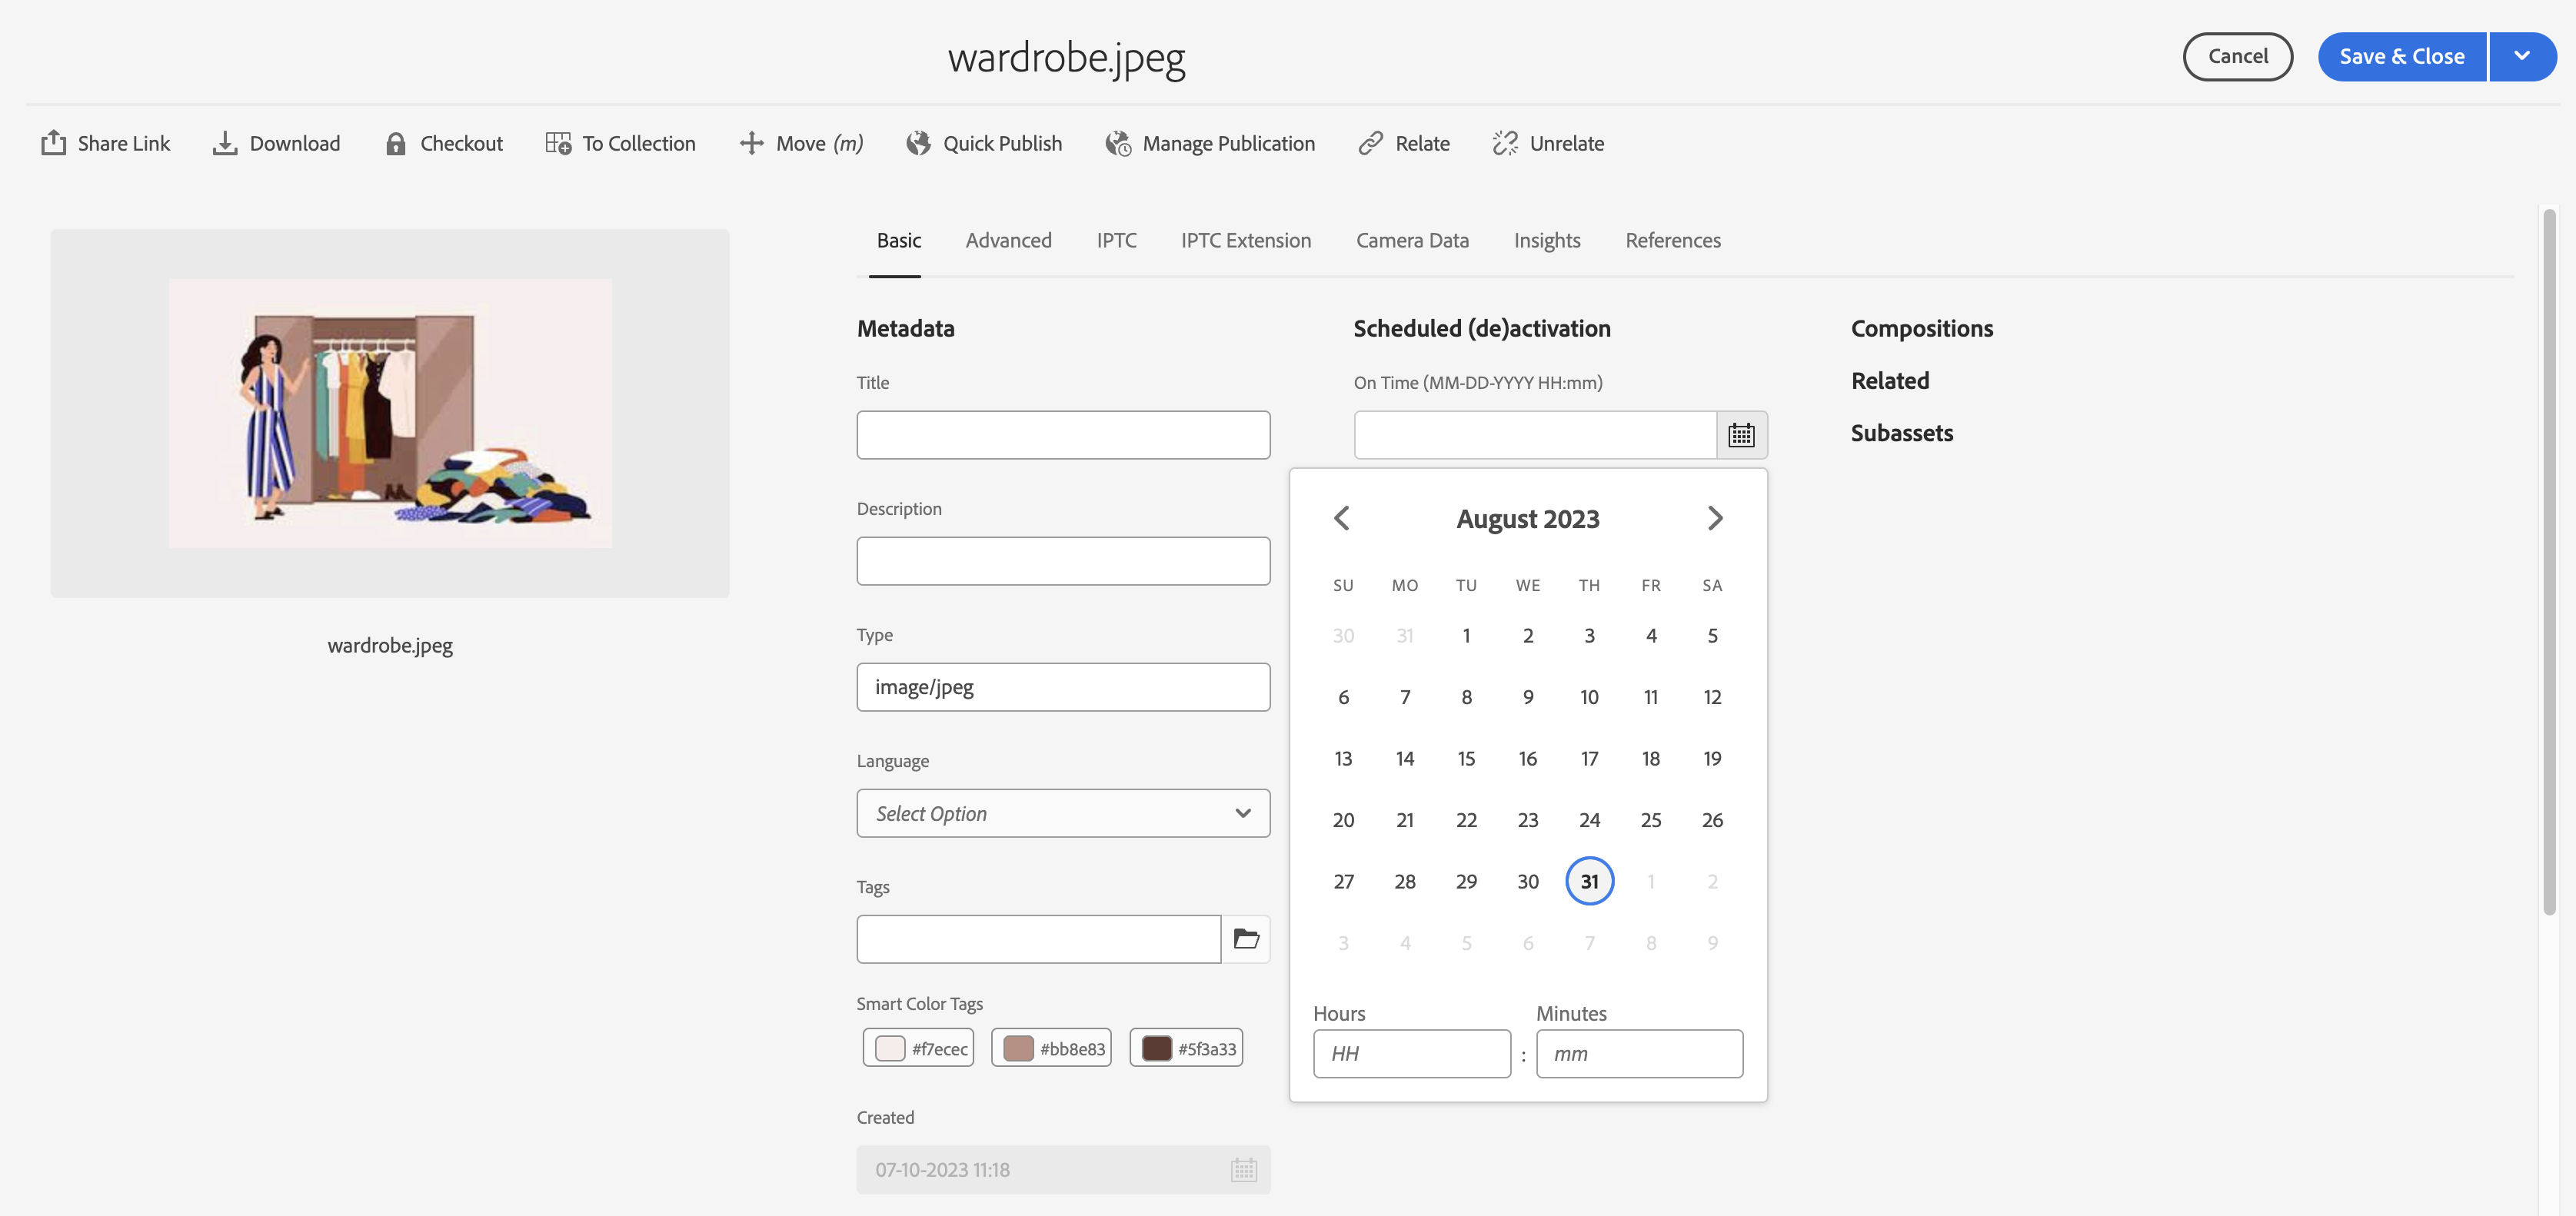The image size is (2576, 1216).
Task: Go to previous month in calendar
Action: [1342, 518]
